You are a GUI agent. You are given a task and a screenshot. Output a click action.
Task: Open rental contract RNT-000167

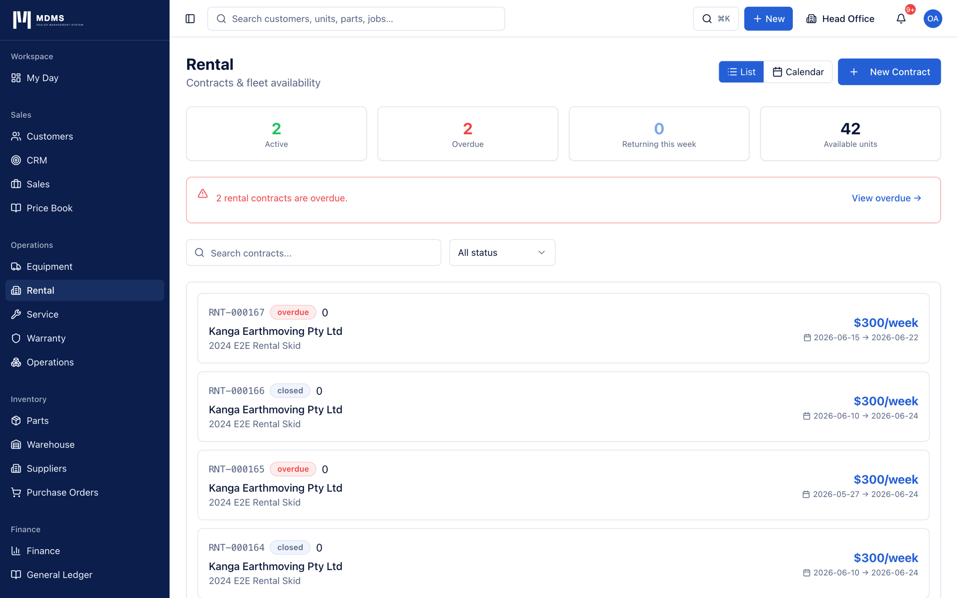563,328
